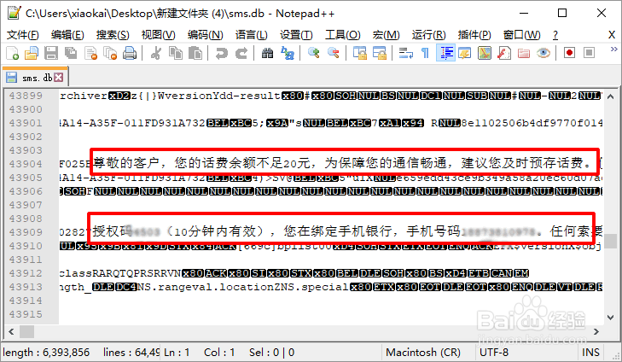
Task: Close the current document via toolbar icon
Action: tap(90, 53)
